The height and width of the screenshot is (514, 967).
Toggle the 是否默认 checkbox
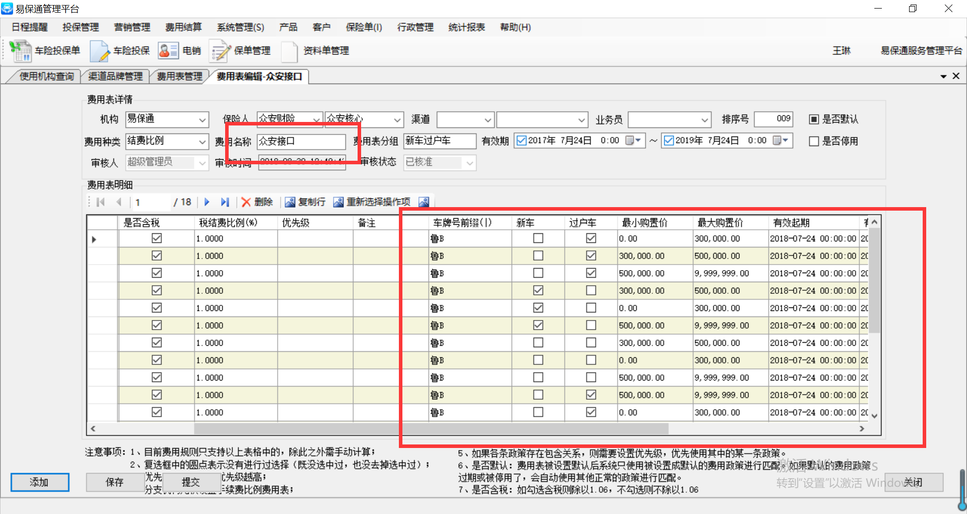[813, 119]
